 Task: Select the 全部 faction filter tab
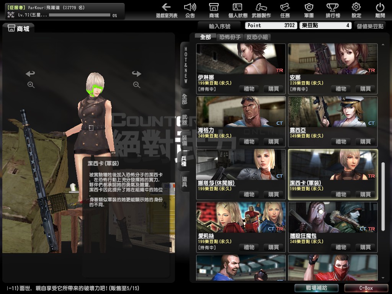(x=206, y=37)
